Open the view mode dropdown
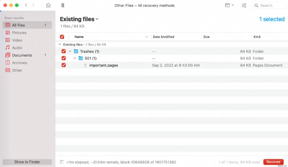Viewport: 288px width, 167px height. pyautogui.click(x=229, y=5)
